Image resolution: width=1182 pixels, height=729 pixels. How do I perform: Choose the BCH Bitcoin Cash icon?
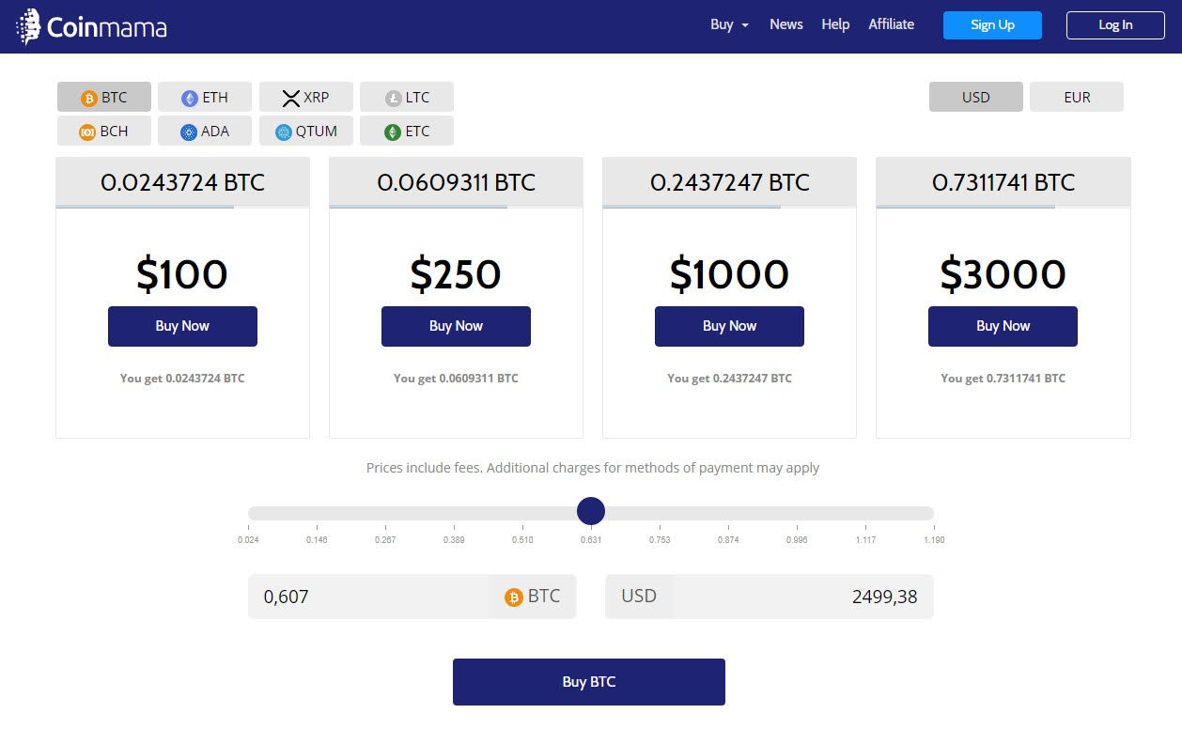(87, 132)
